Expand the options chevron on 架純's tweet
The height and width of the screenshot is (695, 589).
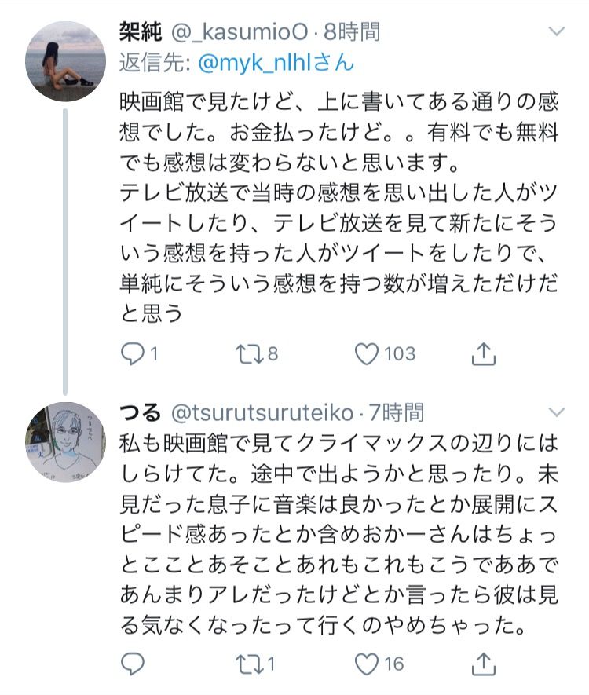point(556,32)
